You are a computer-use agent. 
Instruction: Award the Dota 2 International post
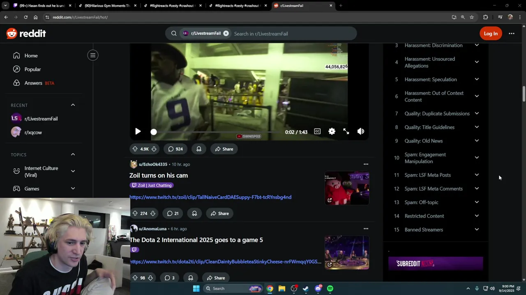(191, 278)
